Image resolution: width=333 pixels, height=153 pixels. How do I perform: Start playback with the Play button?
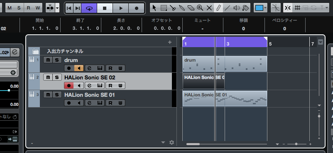121,8
